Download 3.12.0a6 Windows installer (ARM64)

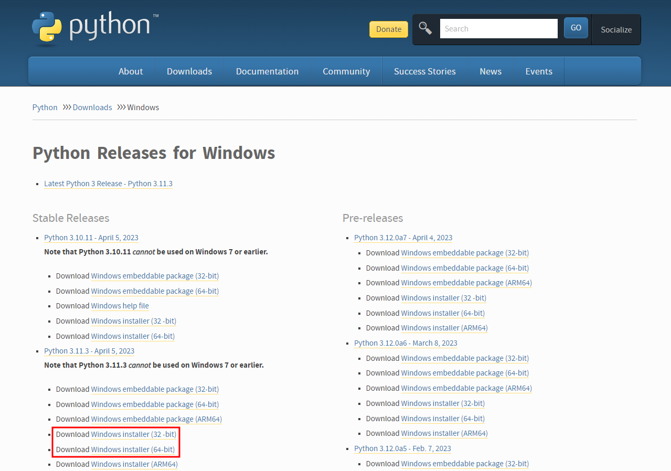pos(444,433)
